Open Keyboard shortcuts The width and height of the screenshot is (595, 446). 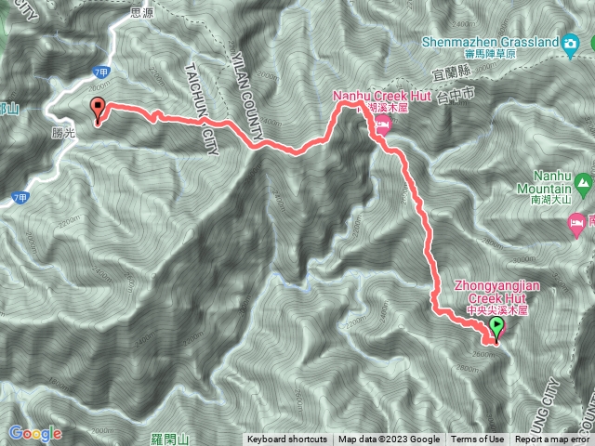[287, 439]
